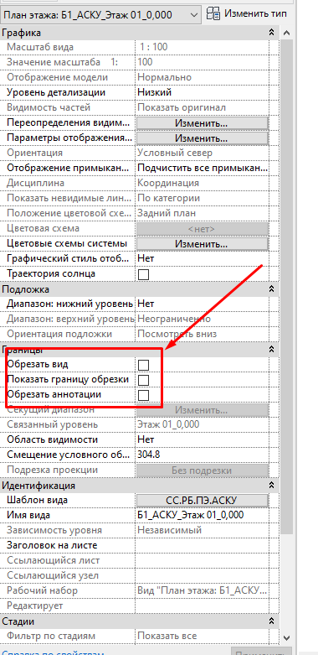Click the Зависимость уровня value Независимый
Image resolution: width=318 pixels, height=655 pixels.
(x=203, y=530)
